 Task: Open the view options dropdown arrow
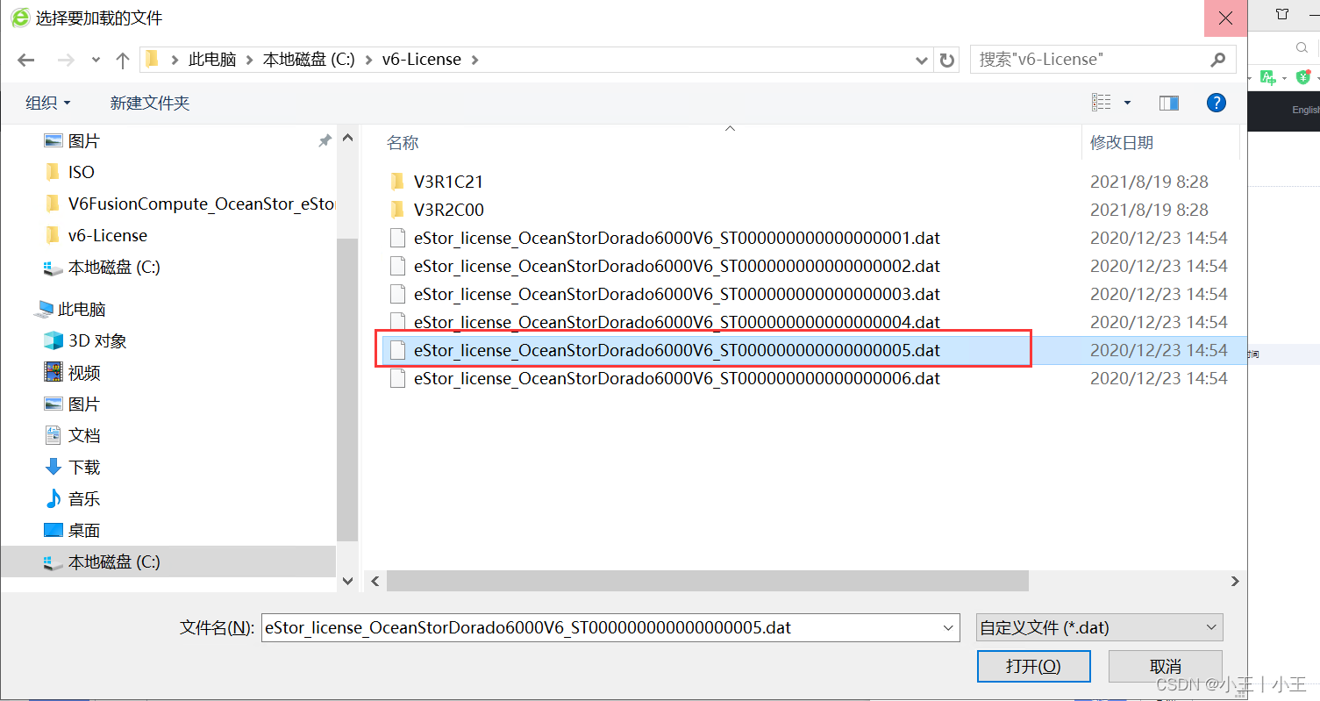1127,104
